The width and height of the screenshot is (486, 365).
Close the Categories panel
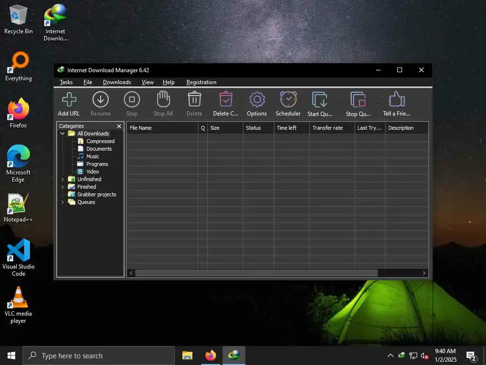(x=119, y=126)
